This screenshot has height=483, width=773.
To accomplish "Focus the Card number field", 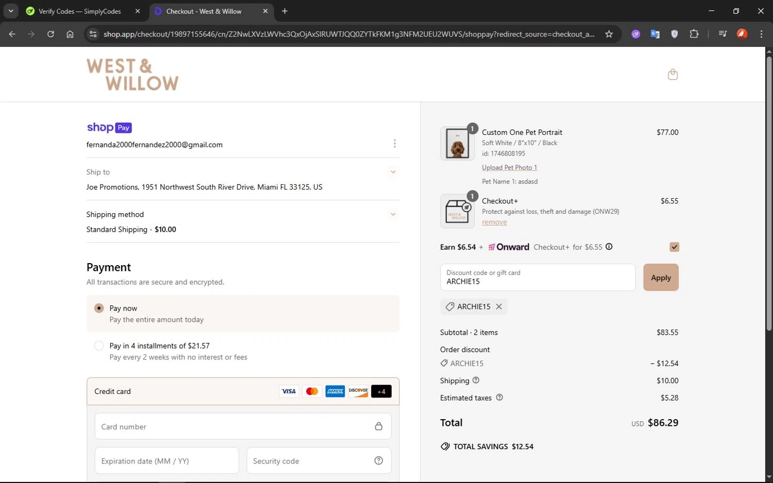I will [x=243, y=426].
